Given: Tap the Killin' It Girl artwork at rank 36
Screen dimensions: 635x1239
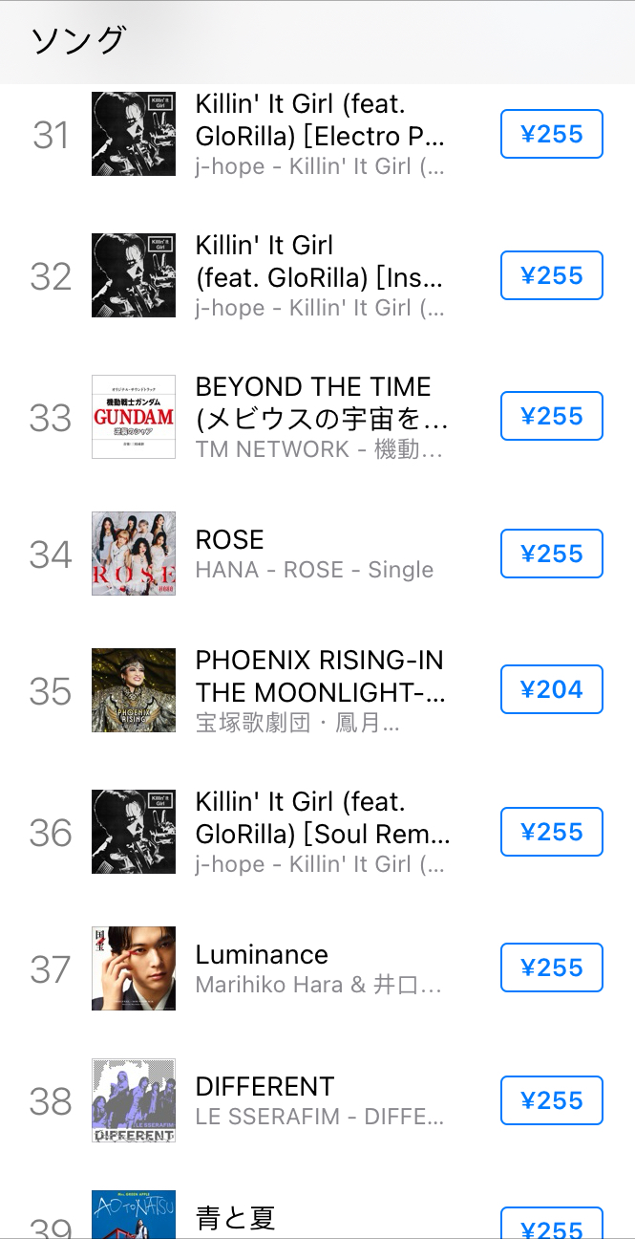Looking at the screenshot, I should click(x=134, y=832).
